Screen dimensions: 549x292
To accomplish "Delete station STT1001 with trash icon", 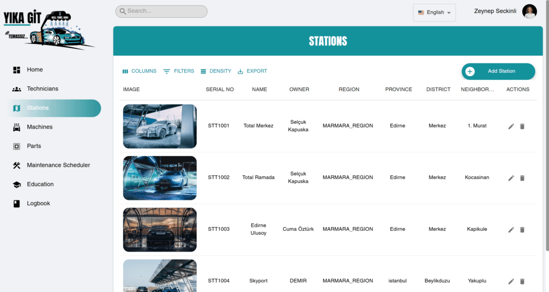I will pyautogui.click(x=522, y=126).
